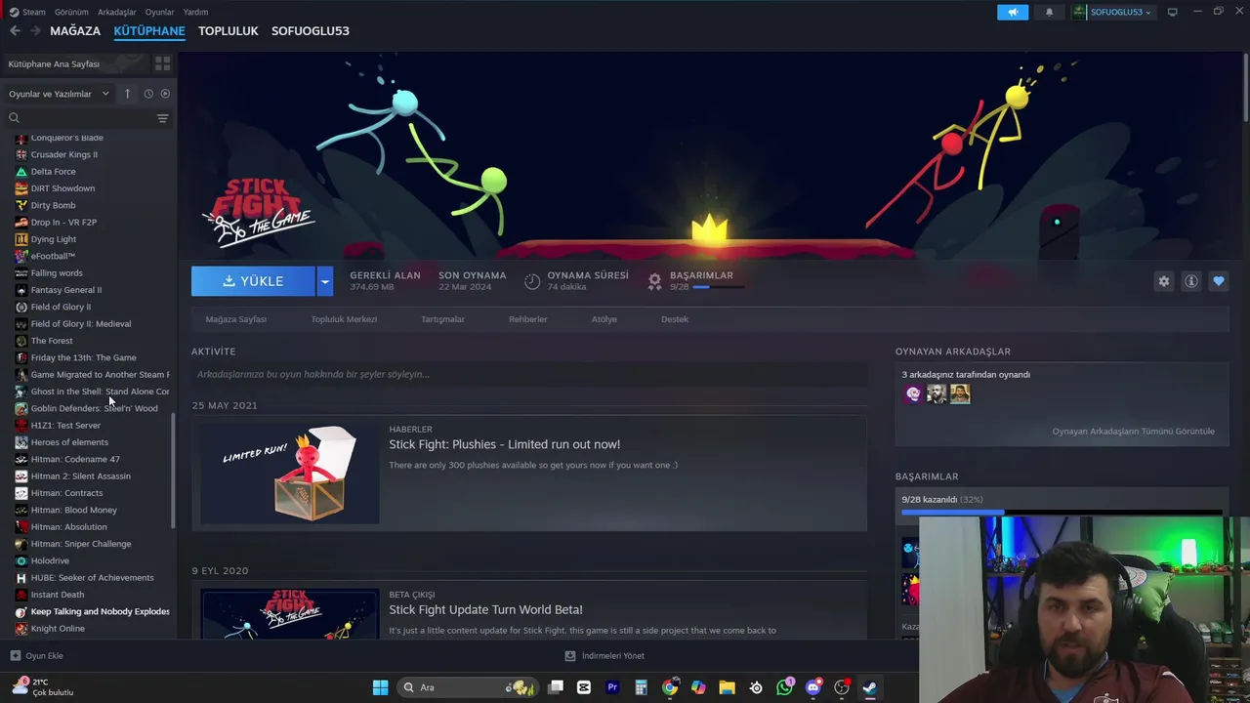The width and height of the screenshot is (1250, 703).
Task: Open notifications bell icon
Action: [1050, 12]
